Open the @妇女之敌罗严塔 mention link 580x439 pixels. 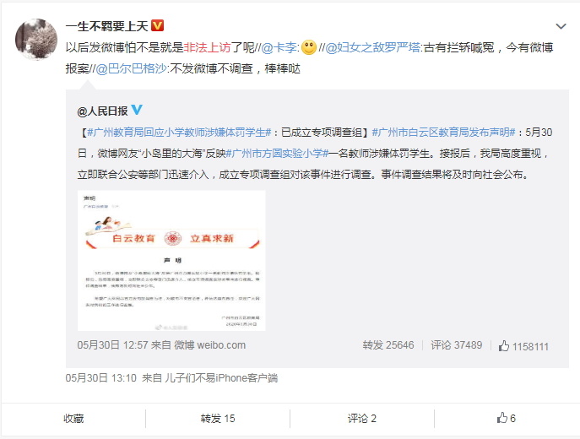(x=373, y=47)
